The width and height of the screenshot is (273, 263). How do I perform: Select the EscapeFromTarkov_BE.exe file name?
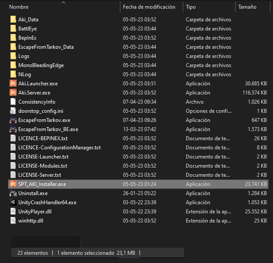(48, 129)
